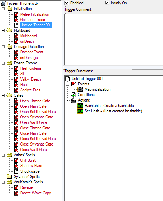Toggle the Initially On checkbox
The width and height of the screenshot is (163, 201).
pos(107,3)
